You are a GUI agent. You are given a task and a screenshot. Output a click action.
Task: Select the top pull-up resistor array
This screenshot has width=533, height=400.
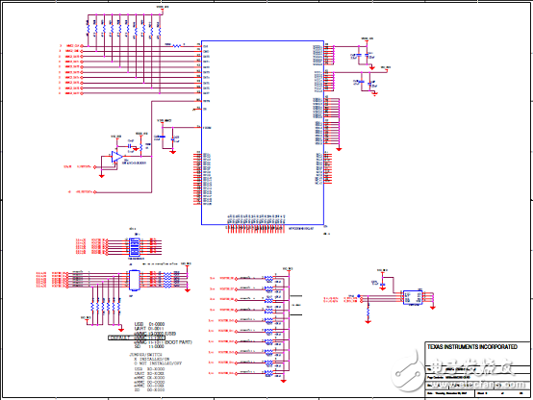point(124,29)
